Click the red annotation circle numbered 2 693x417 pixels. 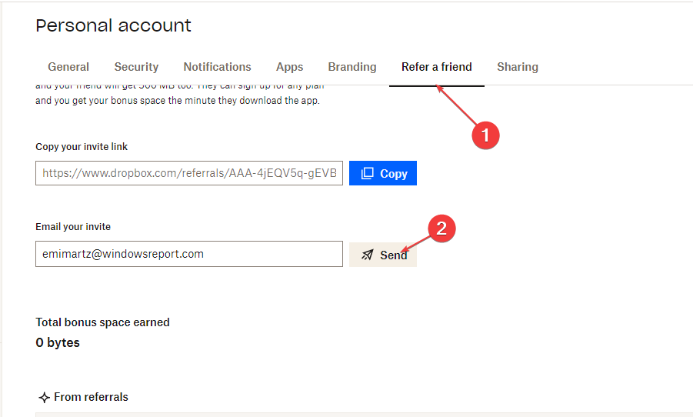pyautogui.click(x=441, y=229)
